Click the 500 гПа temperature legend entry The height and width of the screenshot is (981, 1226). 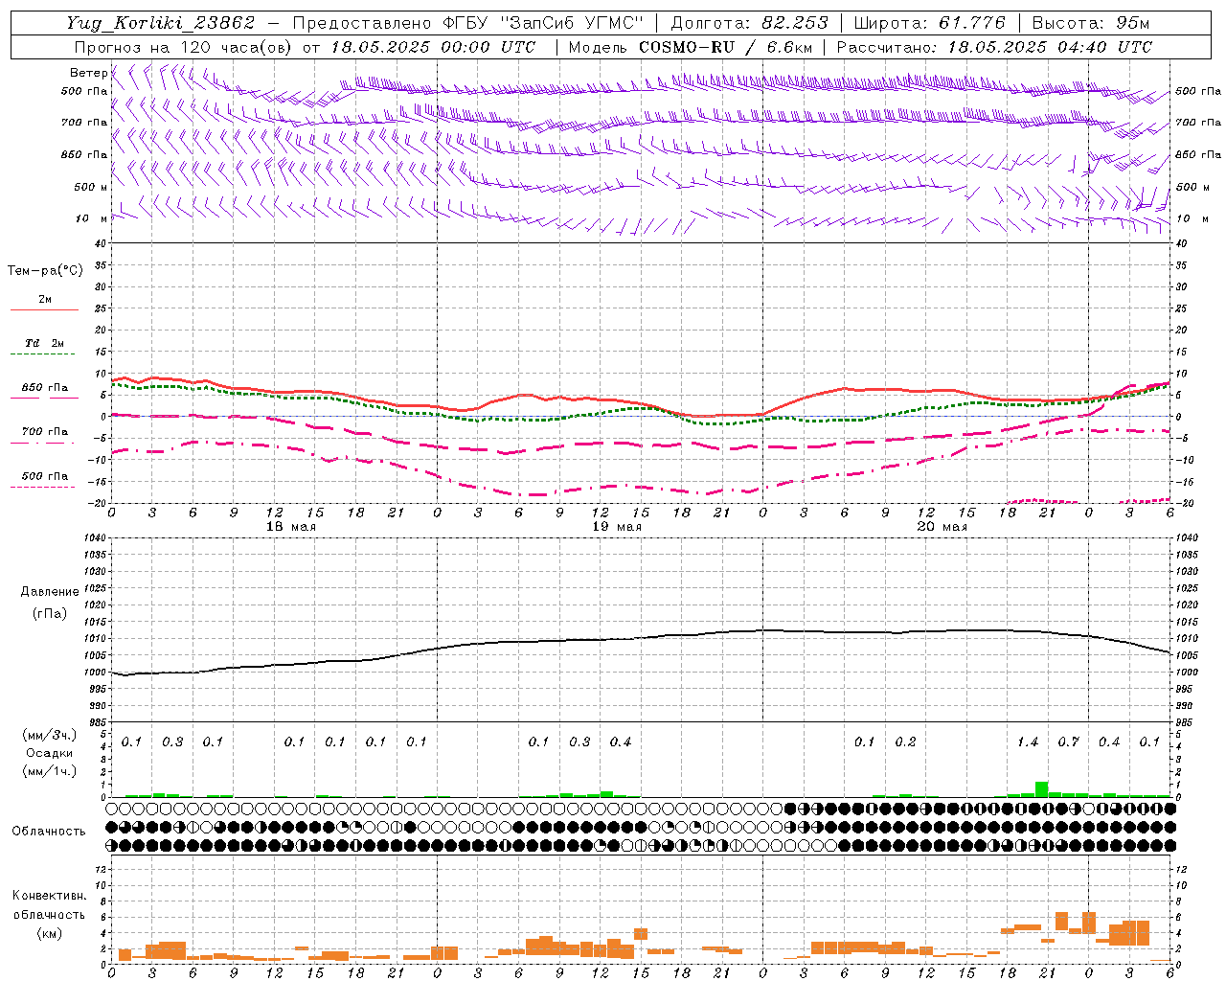click(45, 476)
